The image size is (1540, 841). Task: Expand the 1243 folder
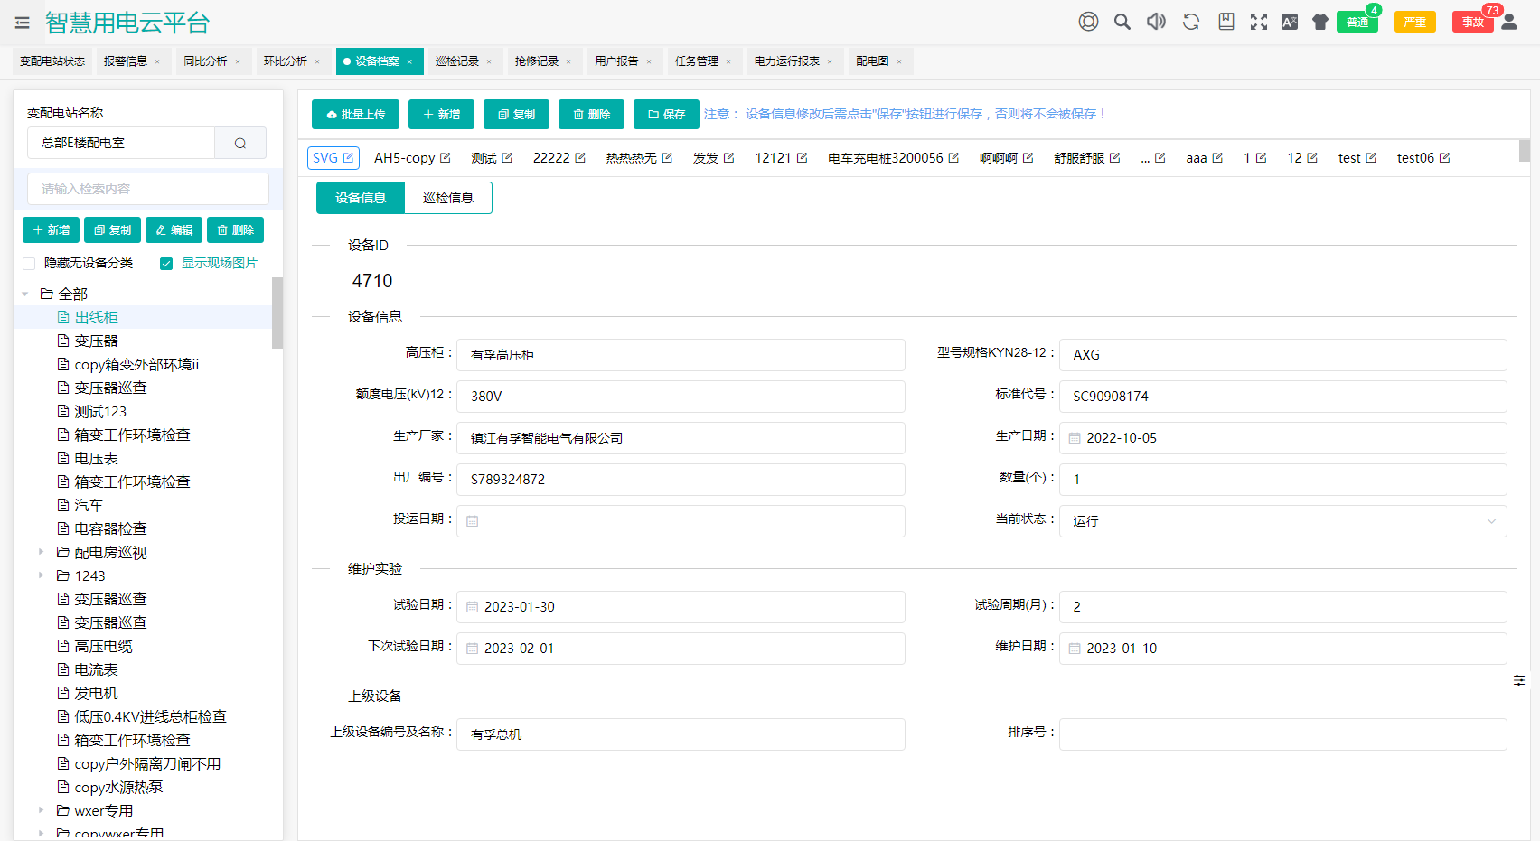click(41, 575)
